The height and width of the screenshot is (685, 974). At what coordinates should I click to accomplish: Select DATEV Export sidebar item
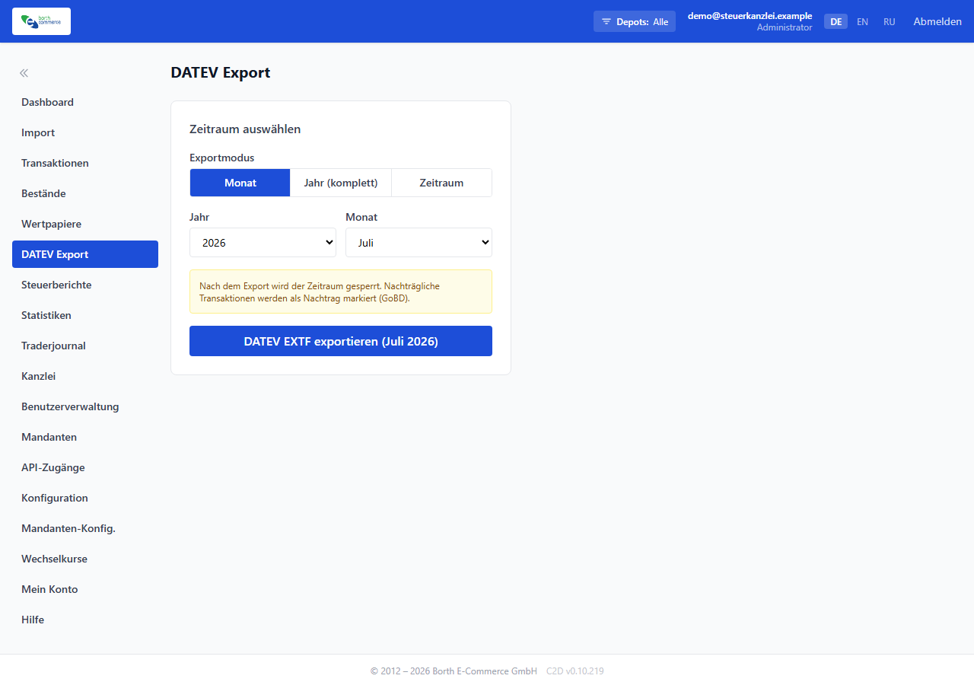(85, 254)
